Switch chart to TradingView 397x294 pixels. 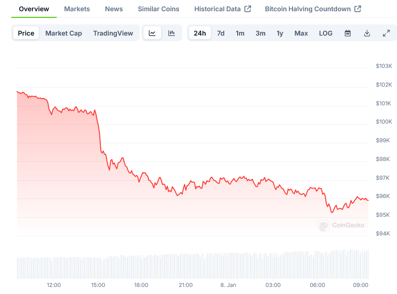tap(113, 33)
